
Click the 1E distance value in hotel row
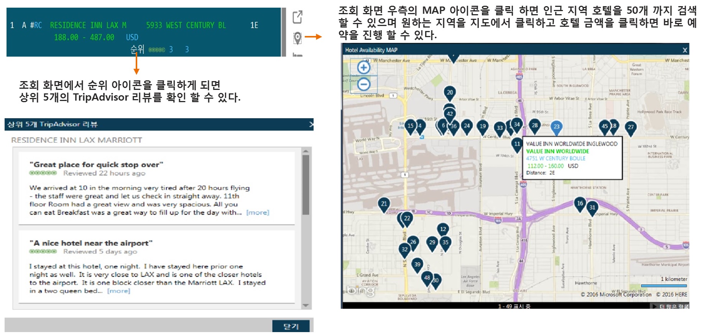tap(254, 26)
